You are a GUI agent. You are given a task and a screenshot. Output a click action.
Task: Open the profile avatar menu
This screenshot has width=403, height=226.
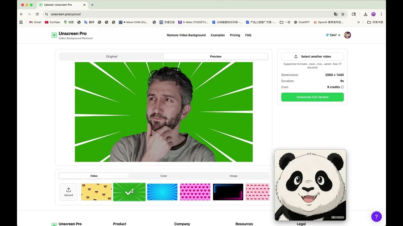click(x=347, y=35)
